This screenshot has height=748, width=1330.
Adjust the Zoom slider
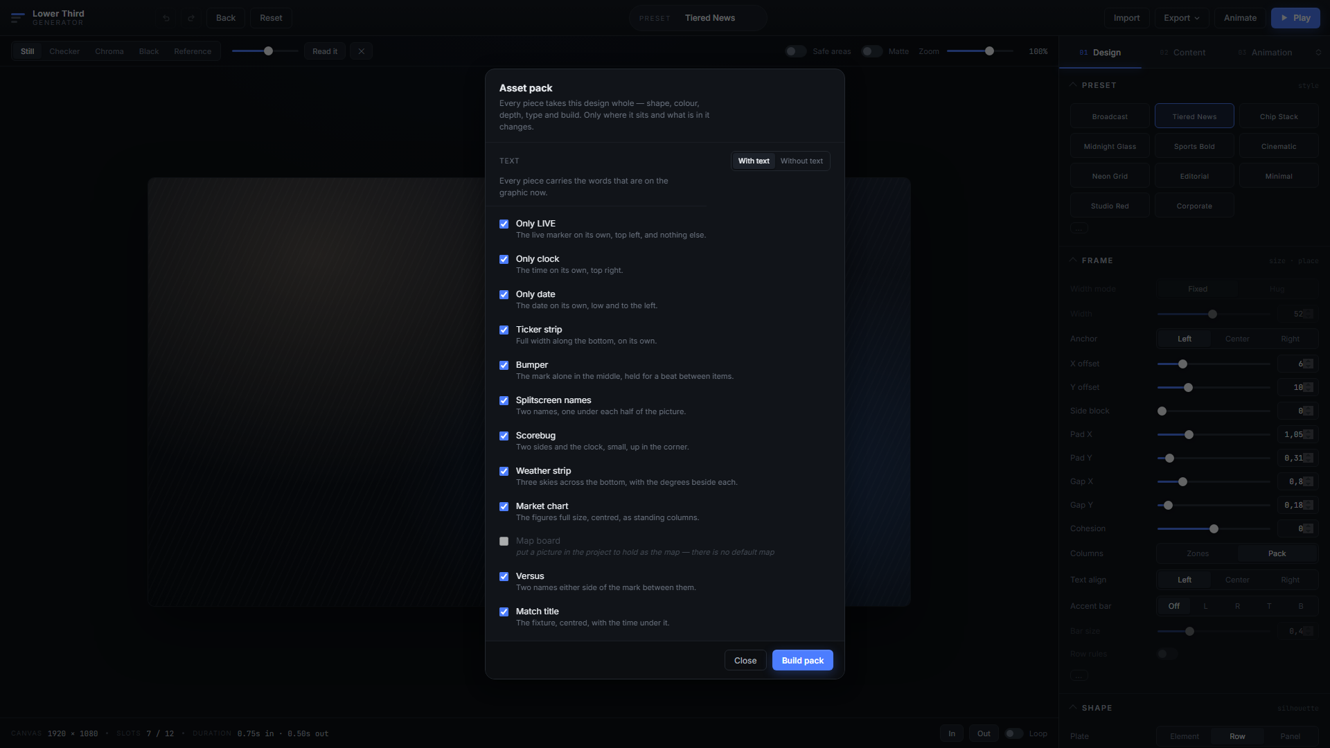(979, 51)
